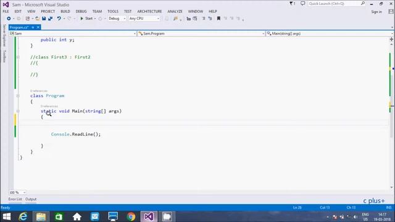Open the Server Explorer side panel
This screenshot has width=395, height=222.
[4, 36]
